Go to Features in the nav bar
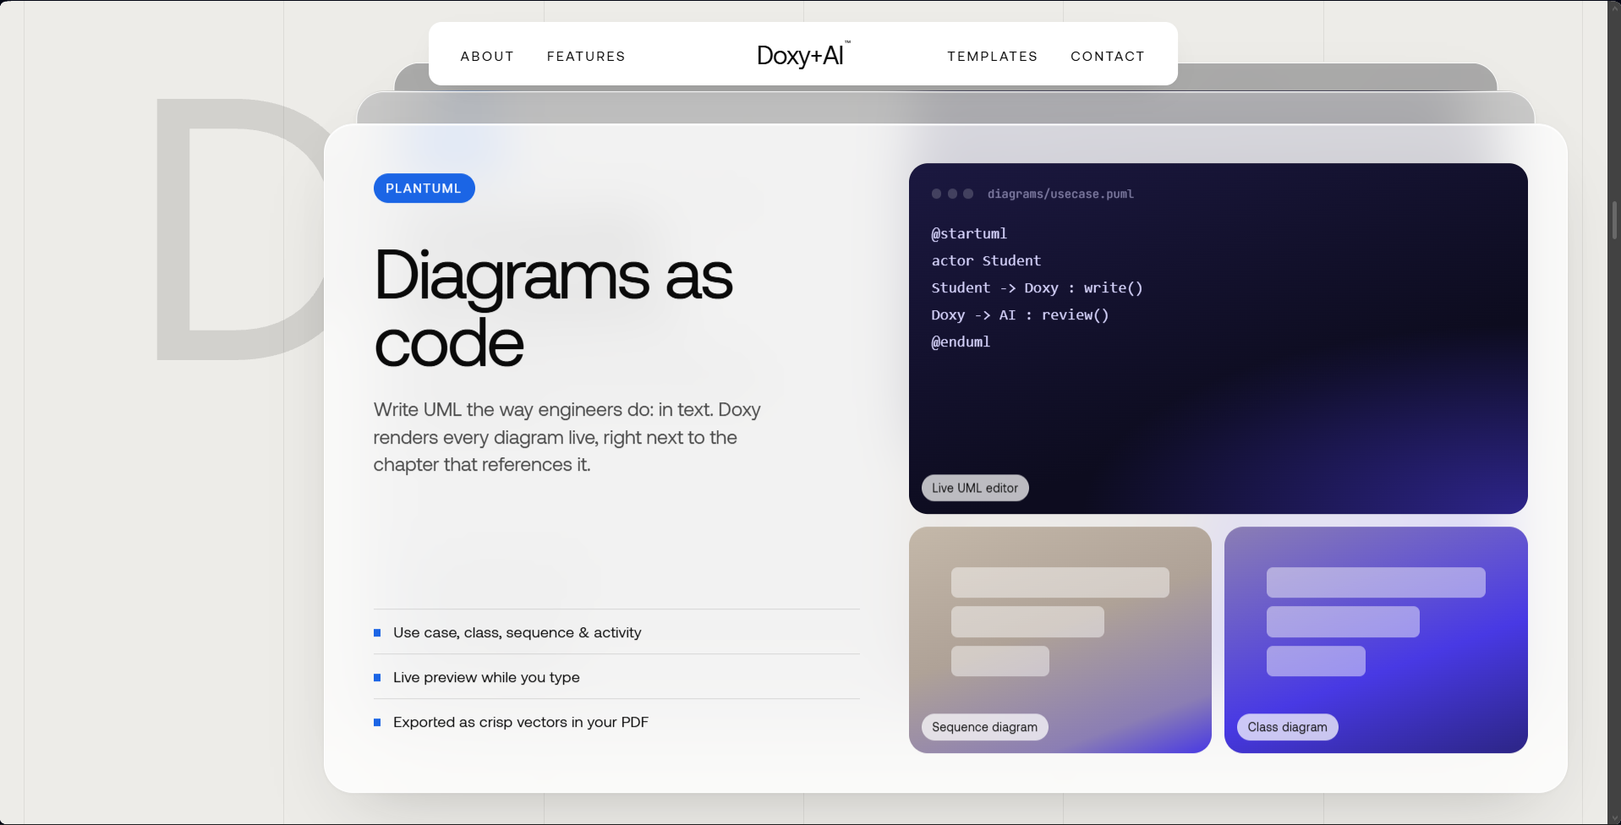Screen dimensions: 1621x825 pos(586,56)
